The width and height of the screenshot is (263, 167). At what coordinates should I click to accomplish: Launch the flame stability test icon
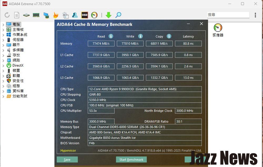coord(55,15)
